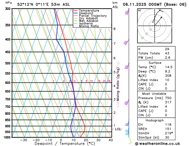Click the green surface wind barb

tap(130, 141)
